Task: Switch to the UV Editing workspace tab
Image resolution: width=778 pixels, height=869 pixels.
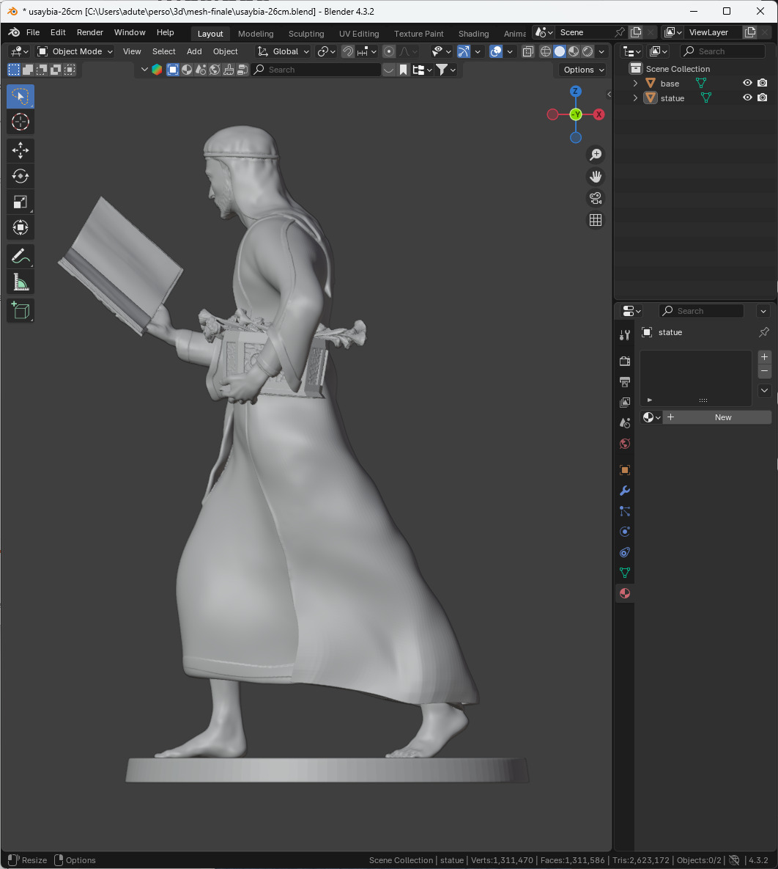Action: [x=359, y=34]
